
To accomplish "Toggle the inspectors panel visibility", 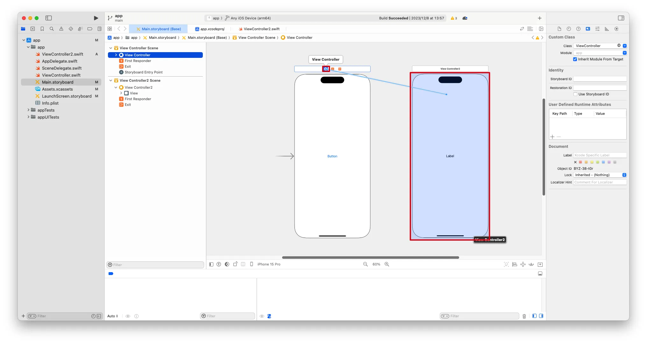I will point(621,18).
